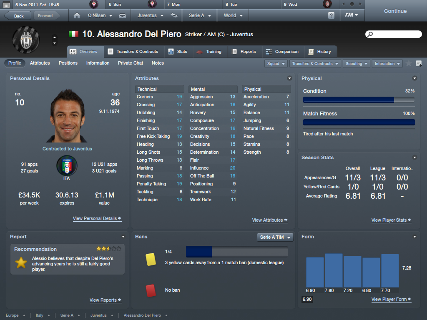Expand the Interaction dropdown menu
The height and width of the screenshot is (320, 427).
(387, 63)
